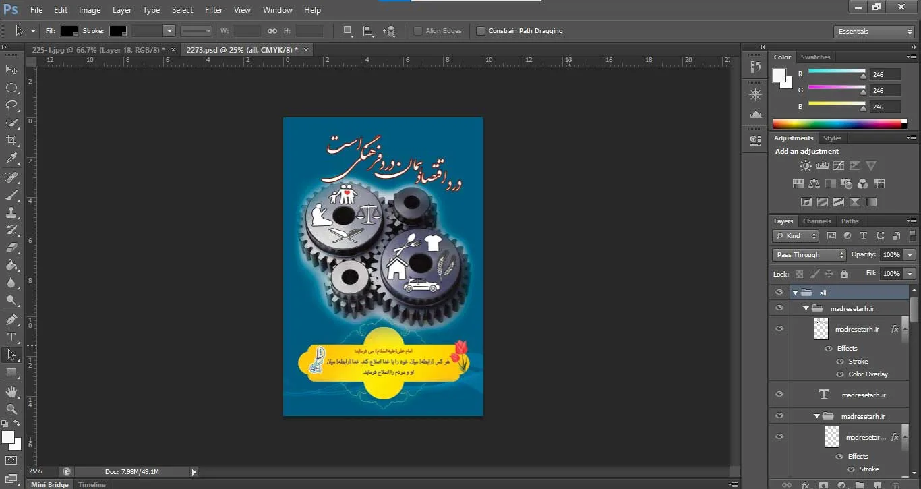921x489 pixels.
Task: Select the Lasso tool
Action: (11, 105)
